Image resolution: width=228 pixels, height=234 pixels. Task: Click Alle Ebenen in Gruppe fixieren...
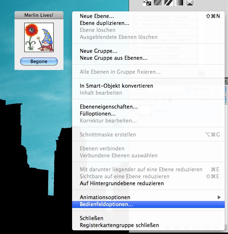(x=148, y=72)
